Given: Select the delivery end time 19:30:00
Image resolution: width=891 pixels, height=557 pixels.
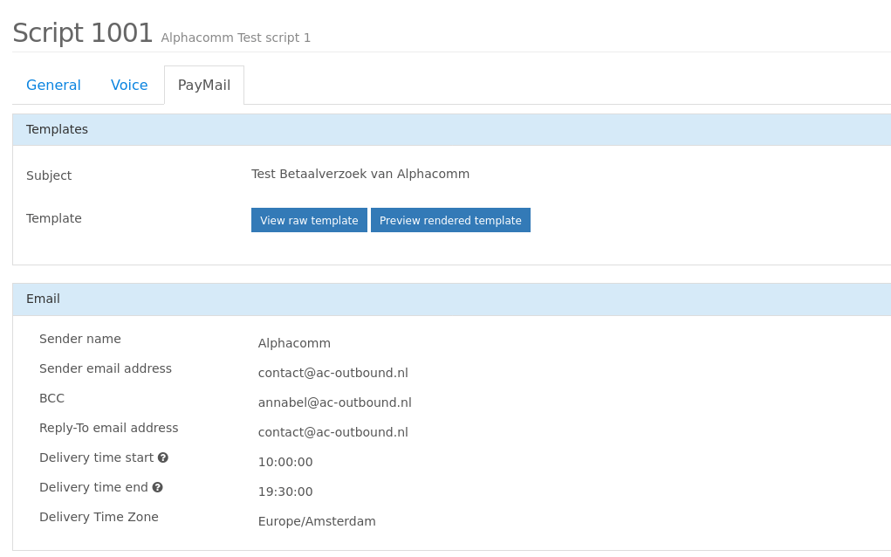Looking at the screenshot, I should click(x=285, y=492).
